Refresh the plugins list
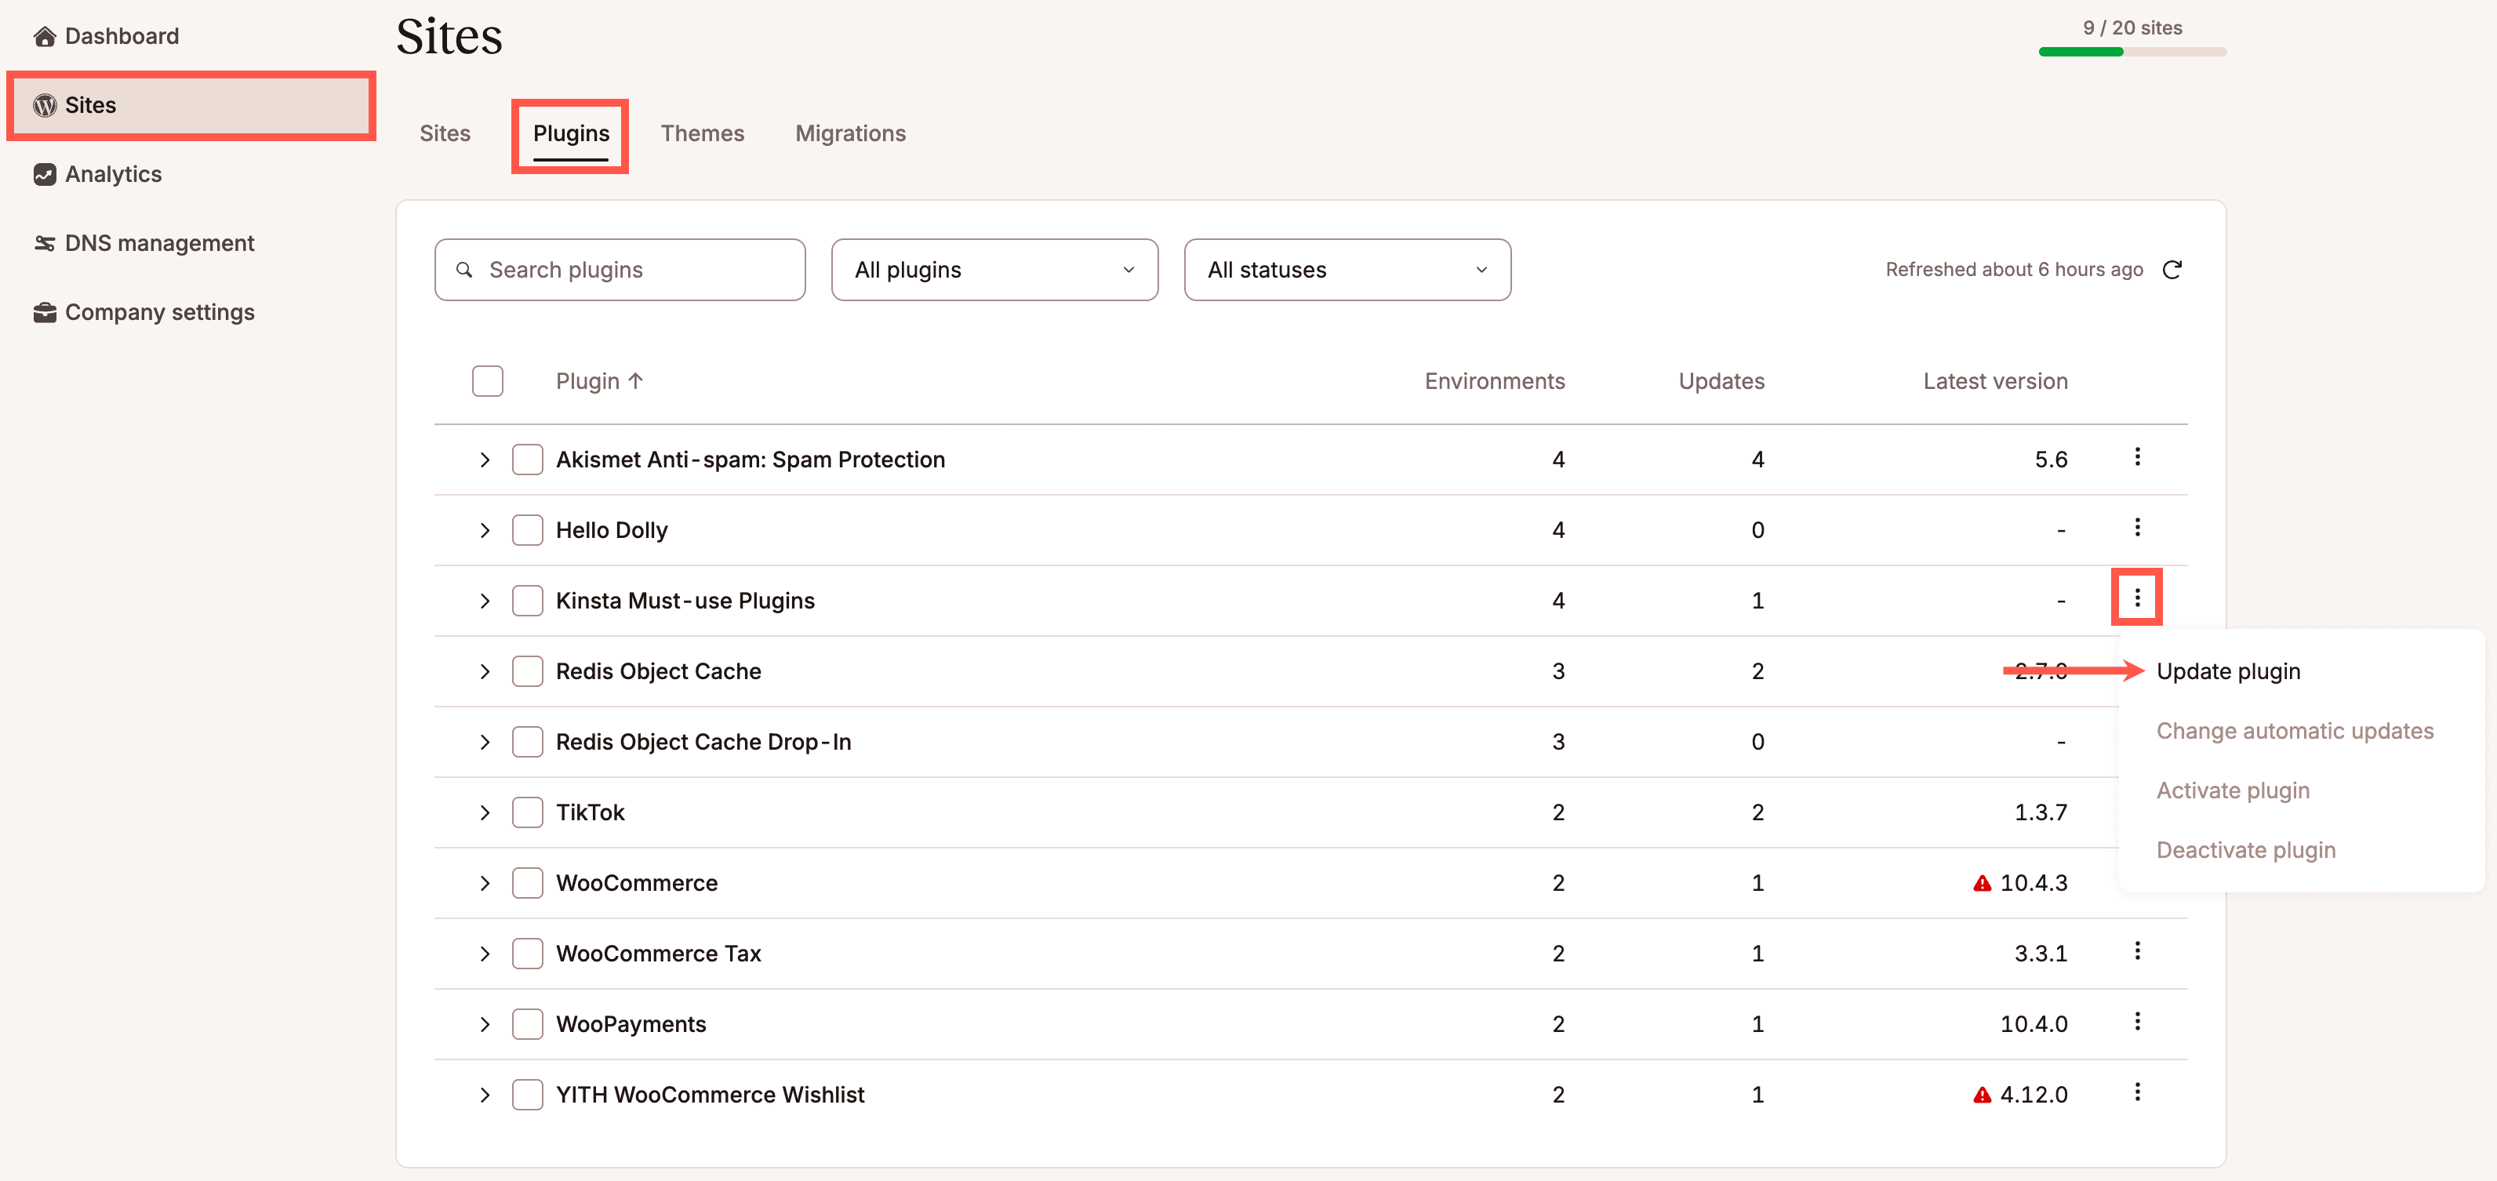 [2173, 270]
